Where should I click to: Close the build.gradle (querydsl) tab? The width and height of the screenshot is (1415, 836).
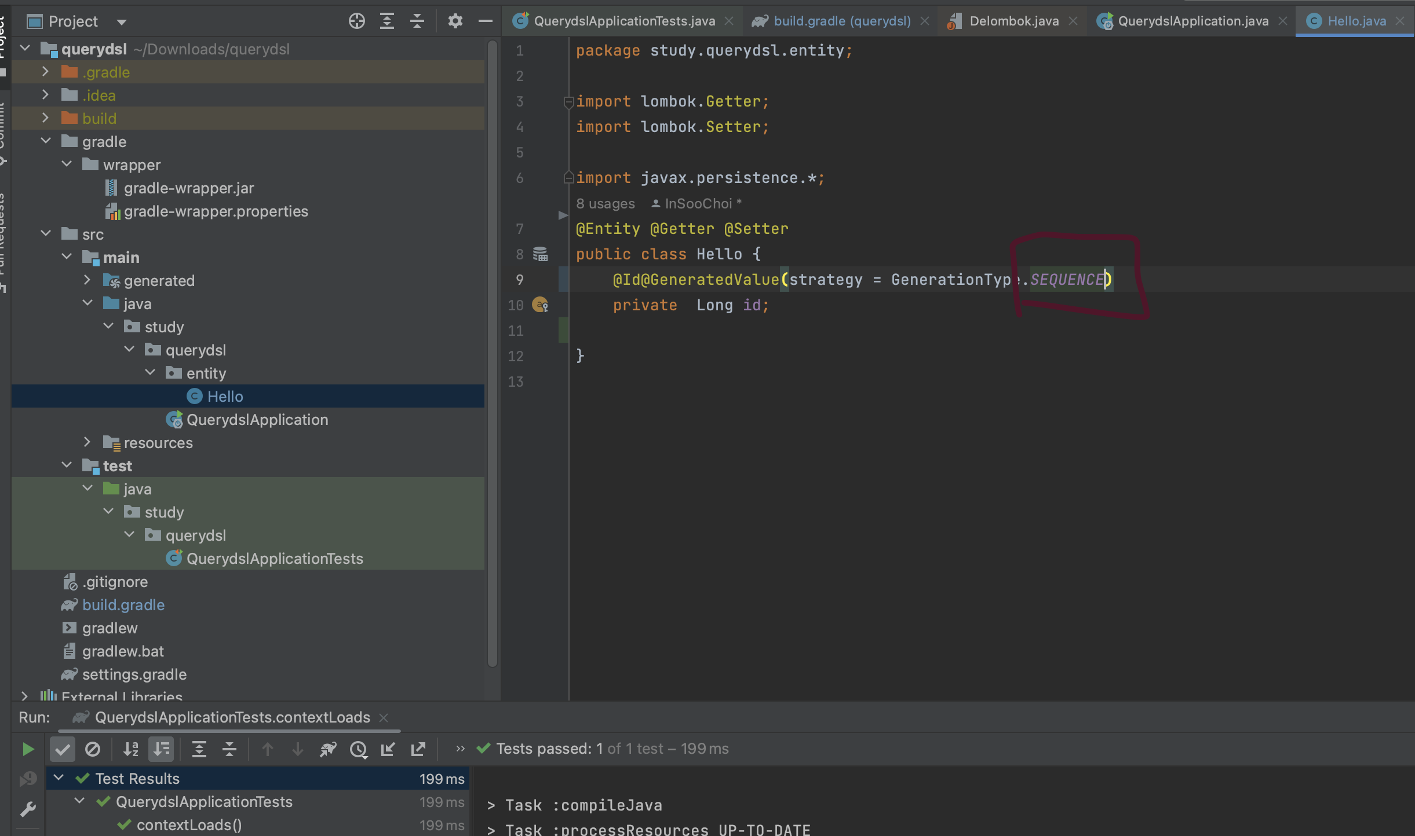[x=925, y=21]
